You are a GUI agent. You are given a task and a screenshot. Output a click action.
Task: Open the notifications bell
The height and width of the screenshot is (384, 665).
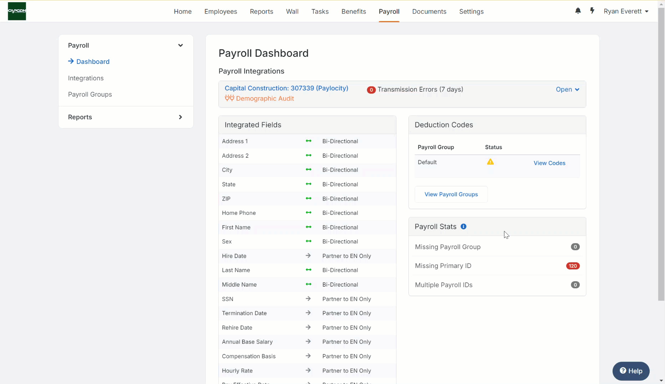[578, 11]
